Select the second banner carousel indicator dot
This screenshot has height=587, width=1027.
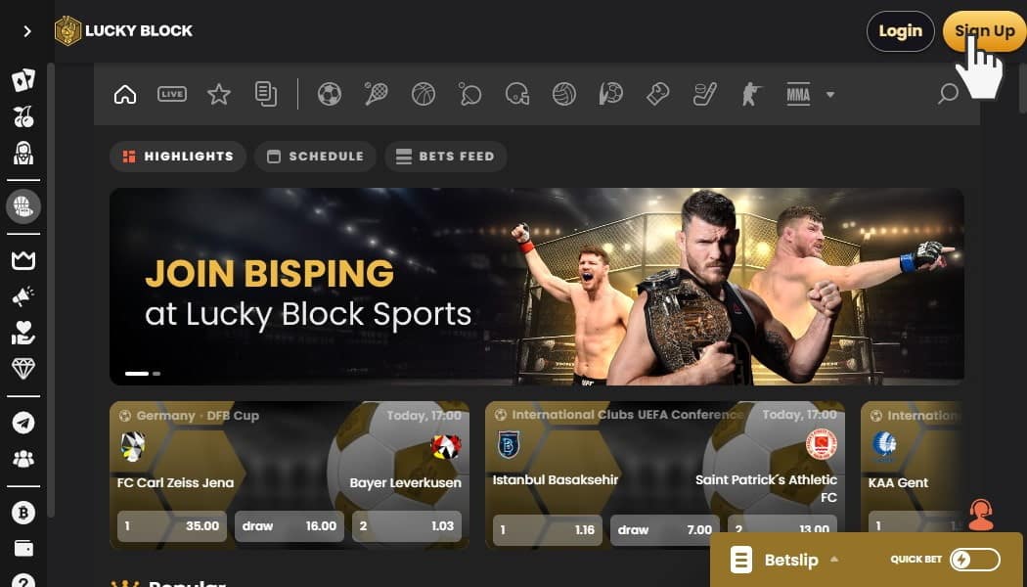156,374
